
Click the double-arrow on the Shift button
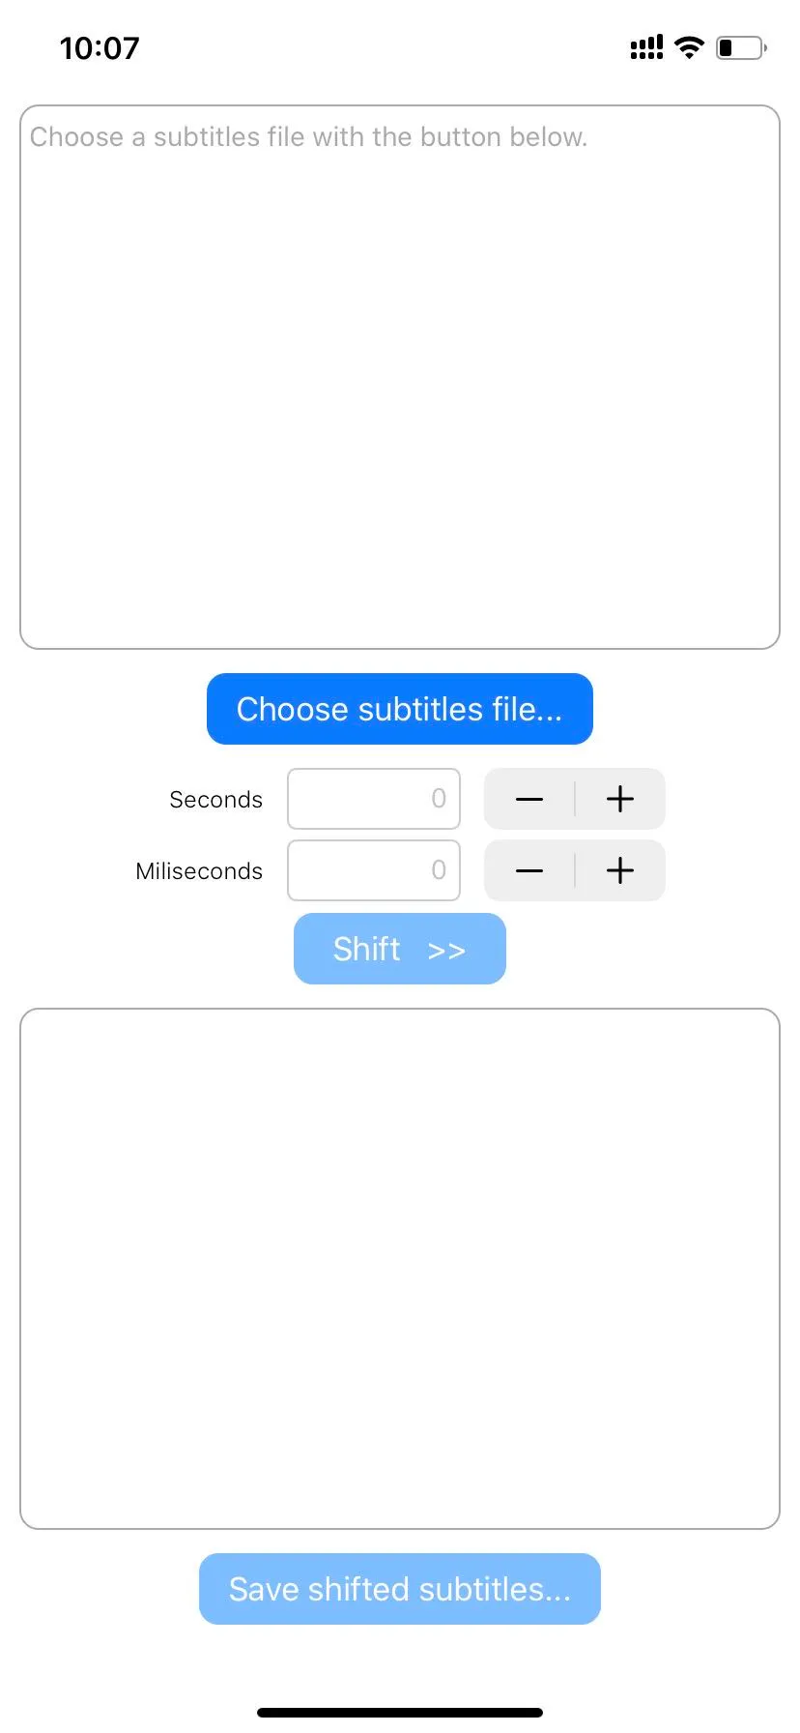[446, 950]
